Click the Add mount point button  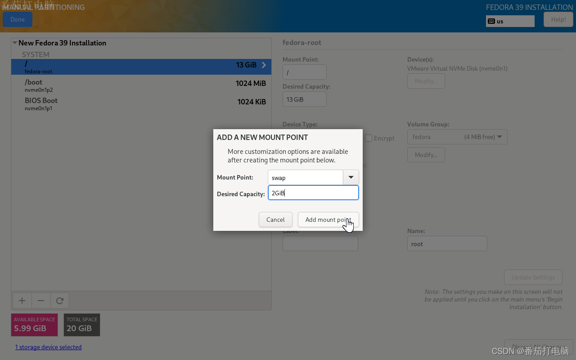(328, 220)
